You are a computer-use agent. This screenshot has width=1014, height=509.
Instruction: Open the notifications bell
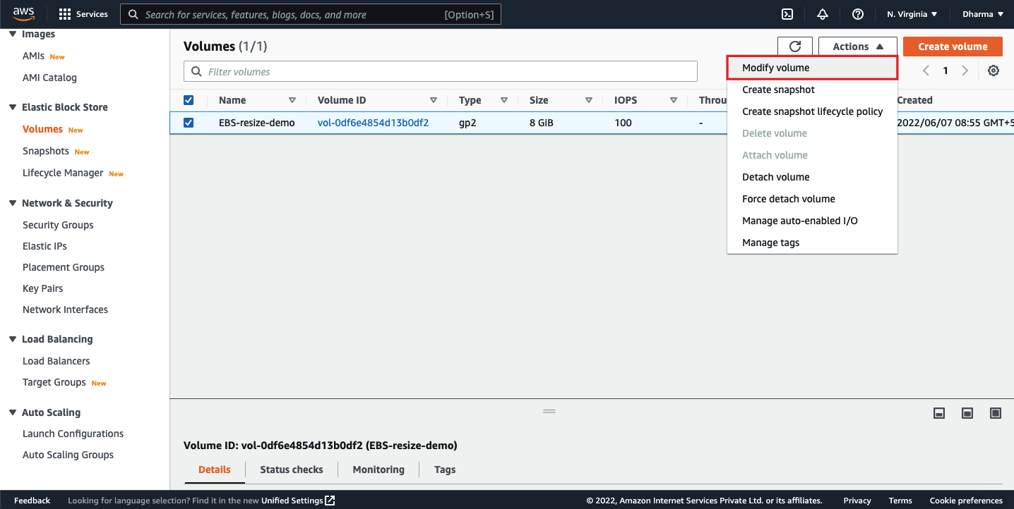pos(822,14)
